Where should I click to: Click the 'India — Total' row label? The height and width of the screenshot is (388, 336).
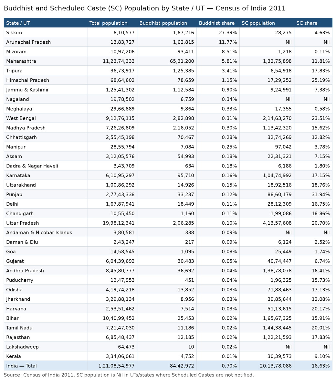[x=46, y=366]
